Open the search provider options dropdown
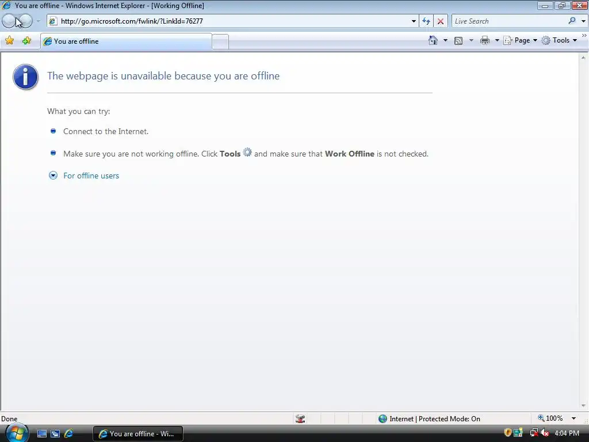Viewport: 589px width, 442px height. click(x=583, y=21)
